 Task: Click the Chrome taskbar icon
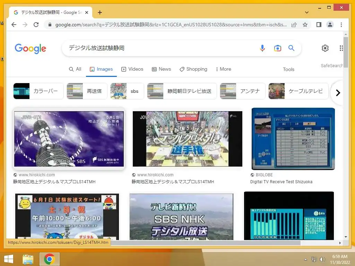click(x=50, y=259)
